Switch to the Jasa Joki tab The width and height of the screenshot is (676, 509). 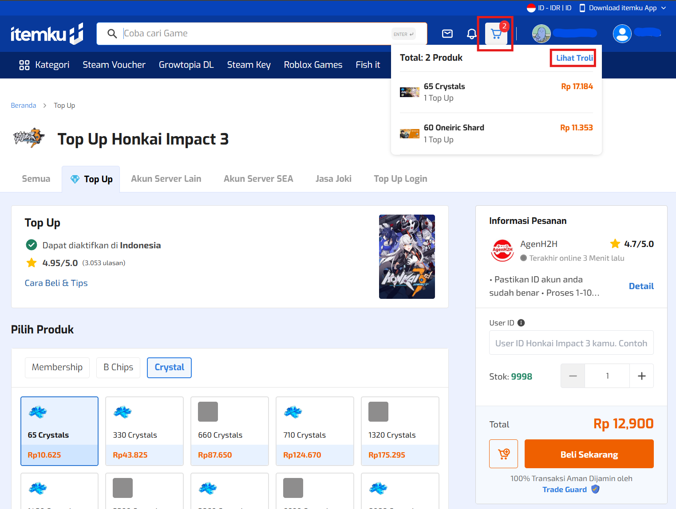333,179
